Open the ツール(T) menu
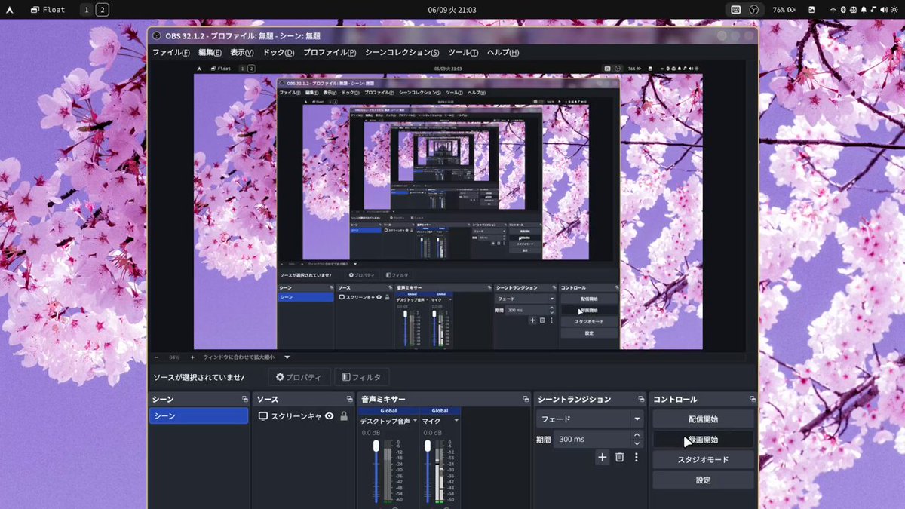 tap(463, 53)
